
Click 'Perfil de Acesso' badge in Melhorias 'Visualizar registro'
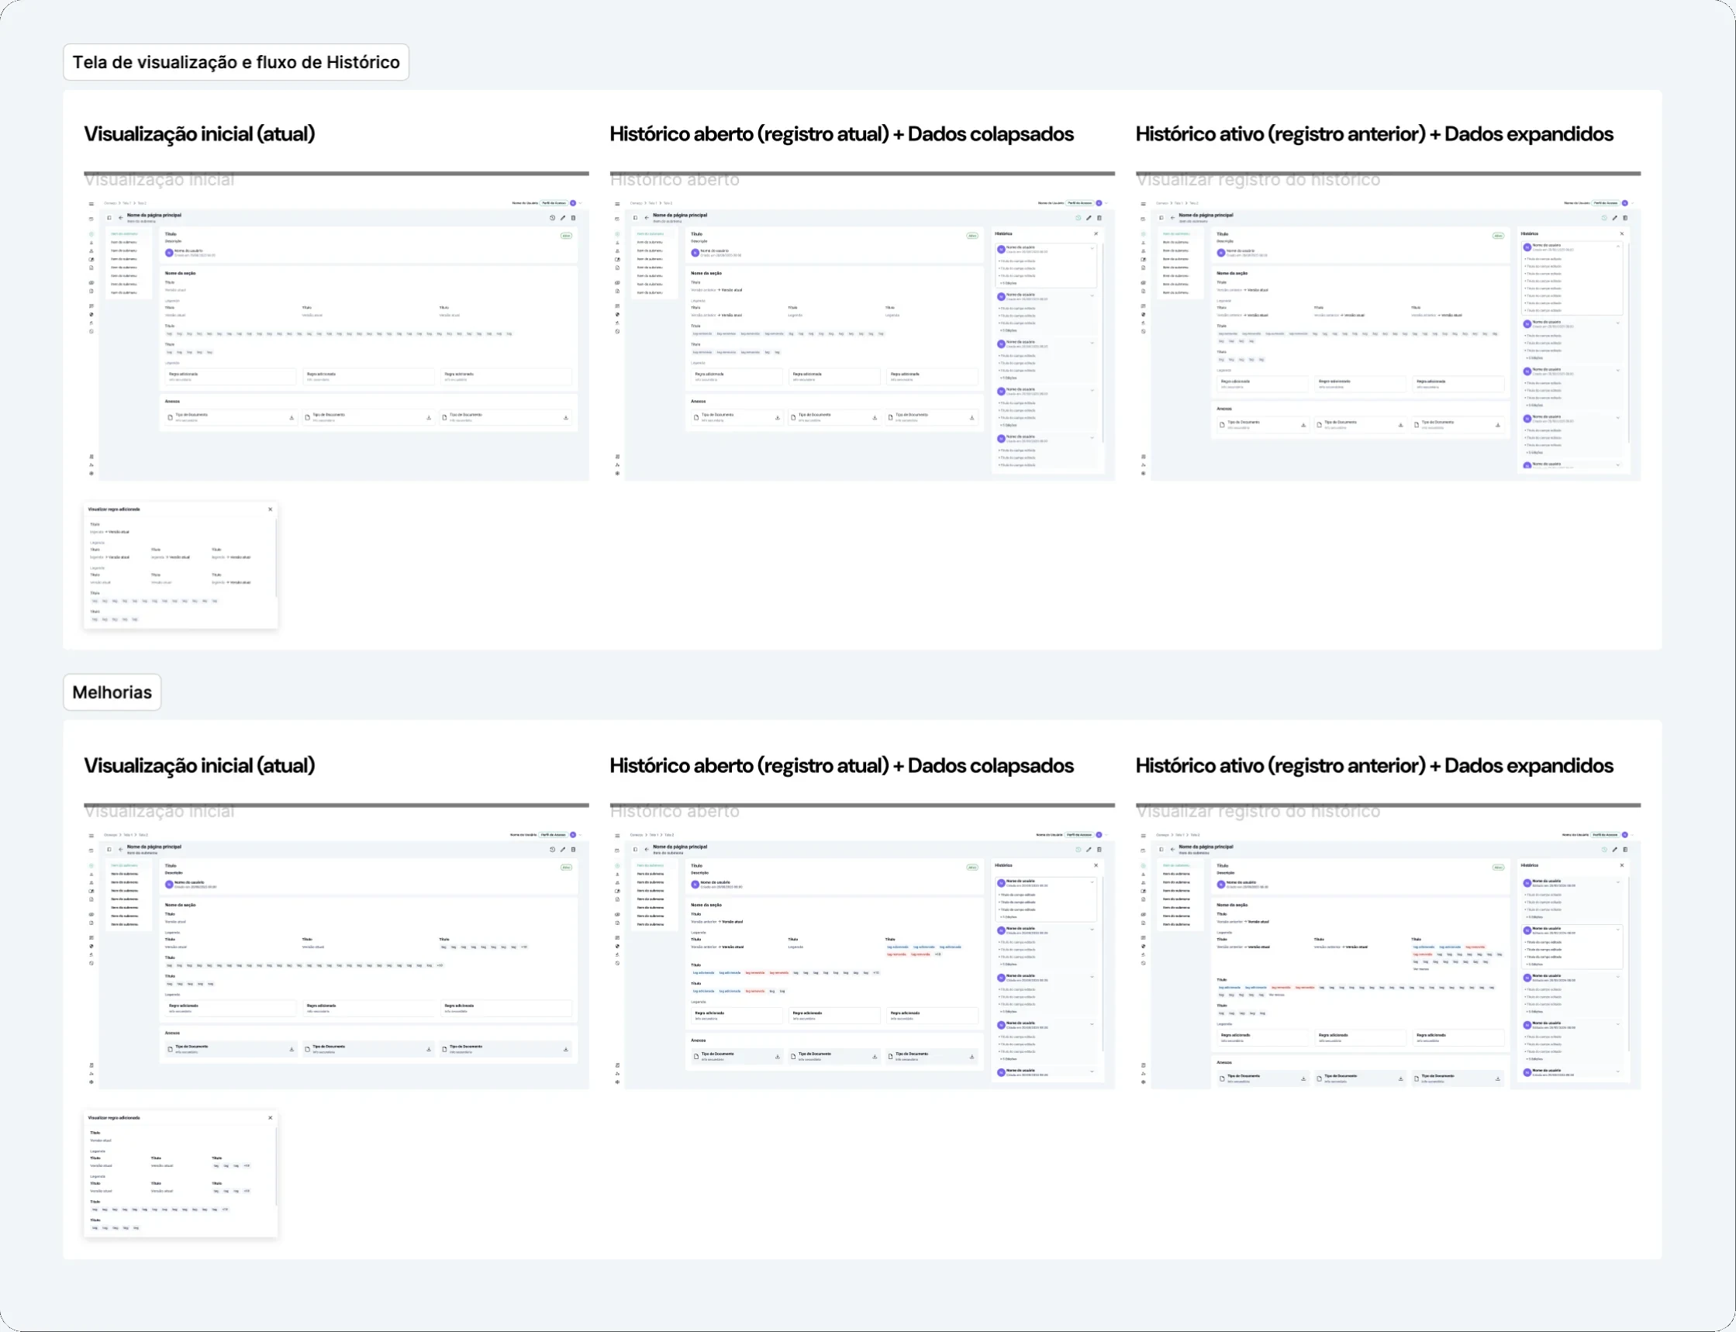(x=1605, y=835)
